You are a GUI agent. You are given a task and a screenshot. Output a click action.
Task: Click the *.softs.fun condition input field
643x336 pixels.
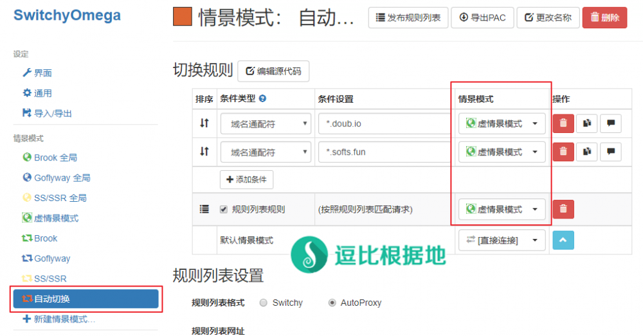tap(383, 152)
